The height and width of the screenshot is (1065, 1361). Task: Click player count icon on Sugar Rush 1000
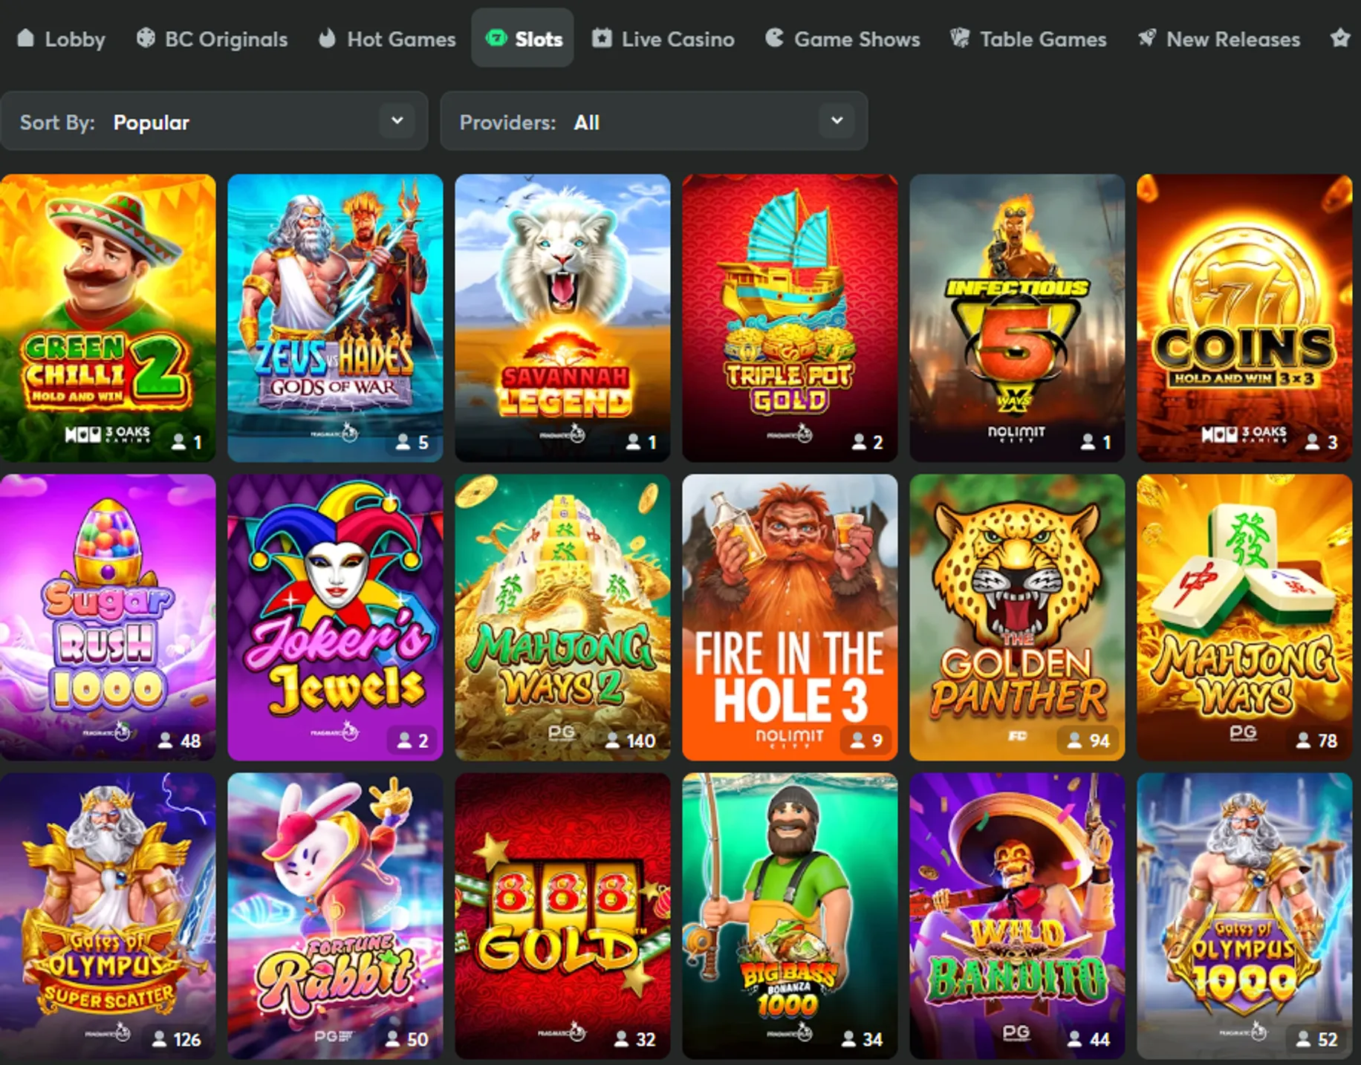pos(166,740)
